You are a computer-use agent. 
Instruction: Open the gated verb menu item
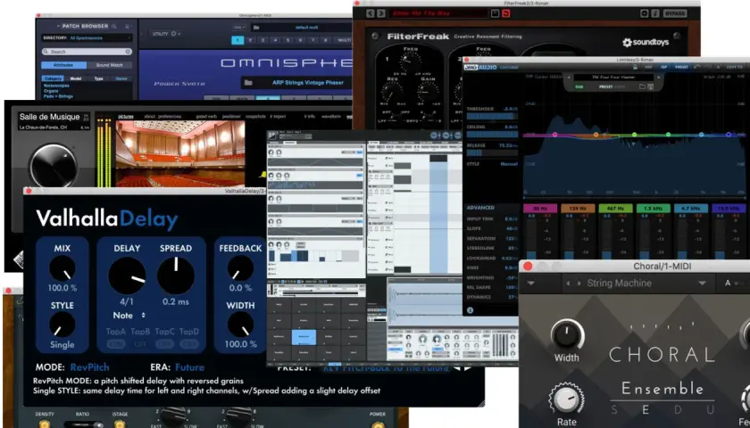coord(206,116)
